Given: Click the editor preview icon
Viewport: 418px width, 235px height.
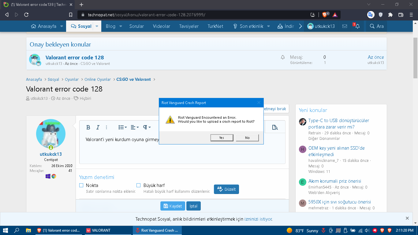Looking at the screenshot, I should coord(275,127).
